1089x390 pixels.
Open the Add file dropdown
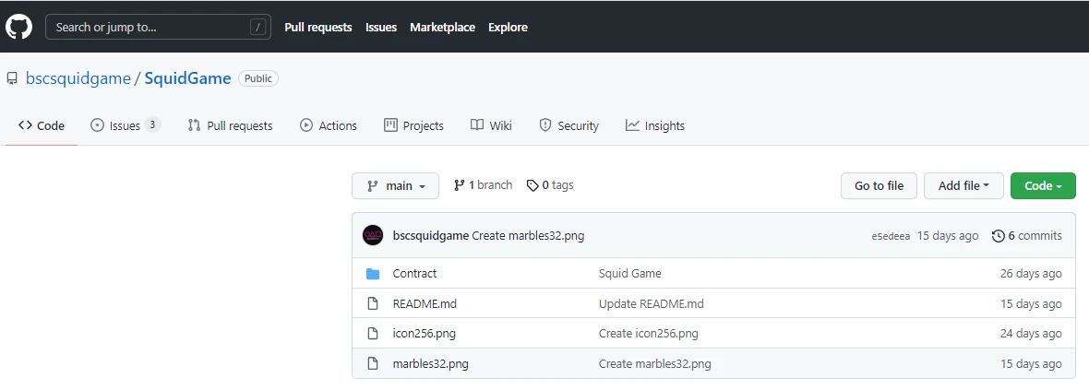click(964, 186)
